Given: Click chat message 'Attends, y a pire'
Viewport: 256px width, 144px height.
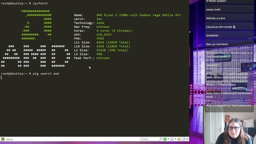Looking at the screenshot, I should (216, 18).
